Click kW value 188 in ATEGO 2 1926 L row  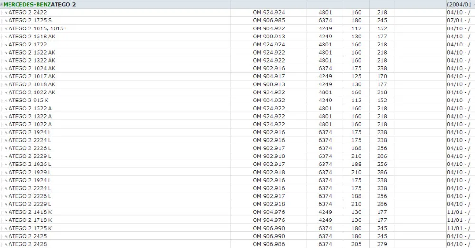(356, 164)
